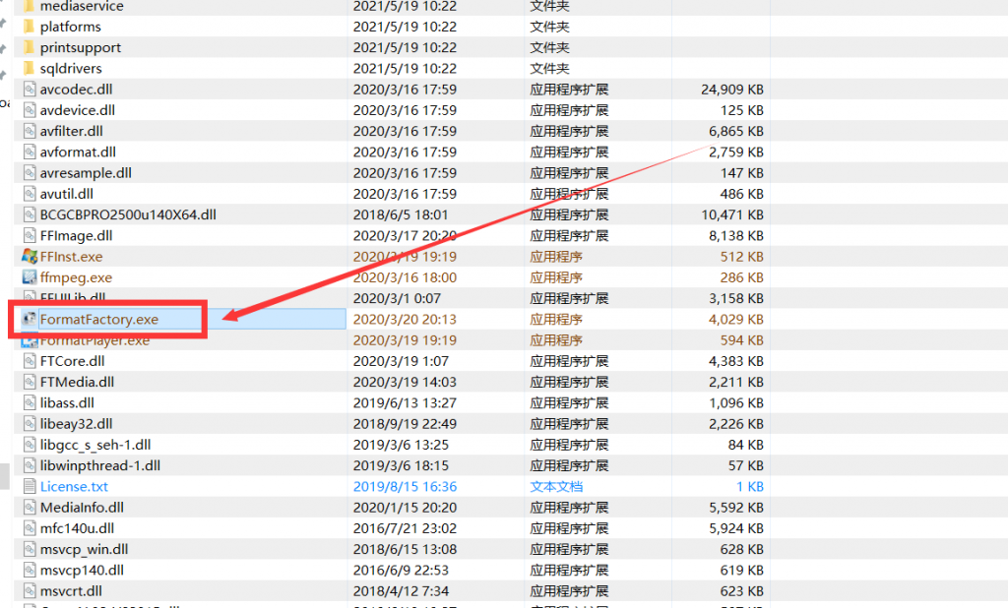Screen dimensions: 1008x608
Task: Click the 2019/8/15 16:36 date for License.txt
Action: click(404, 486)
